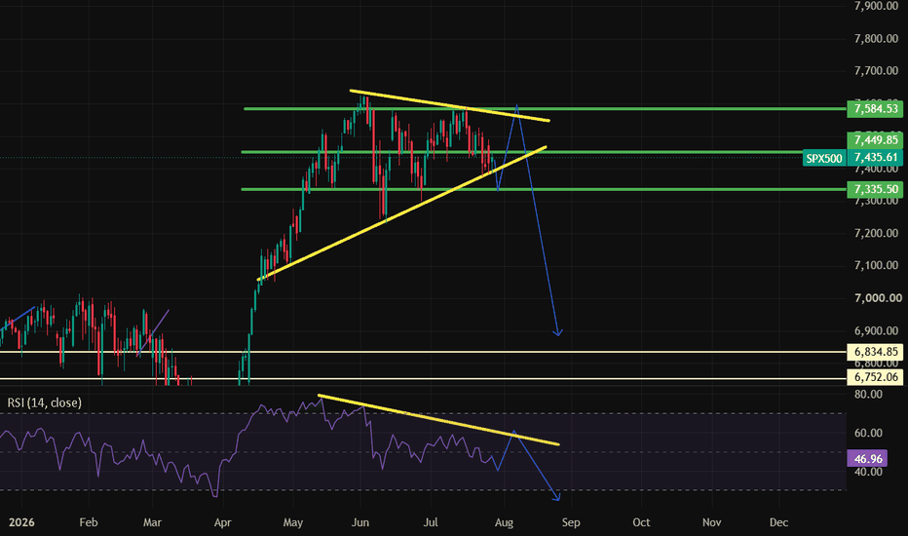Click the 40.00 RSI axis label
908x536 pixels.
[868, 472]
